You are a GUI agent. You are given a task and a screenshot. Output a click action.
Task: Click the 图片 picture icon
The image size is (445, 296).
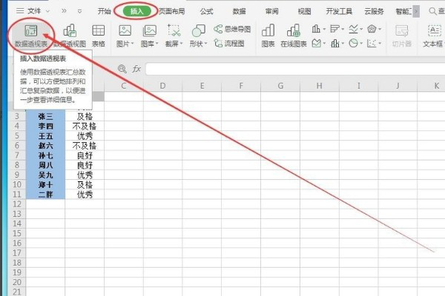[125, 30]
